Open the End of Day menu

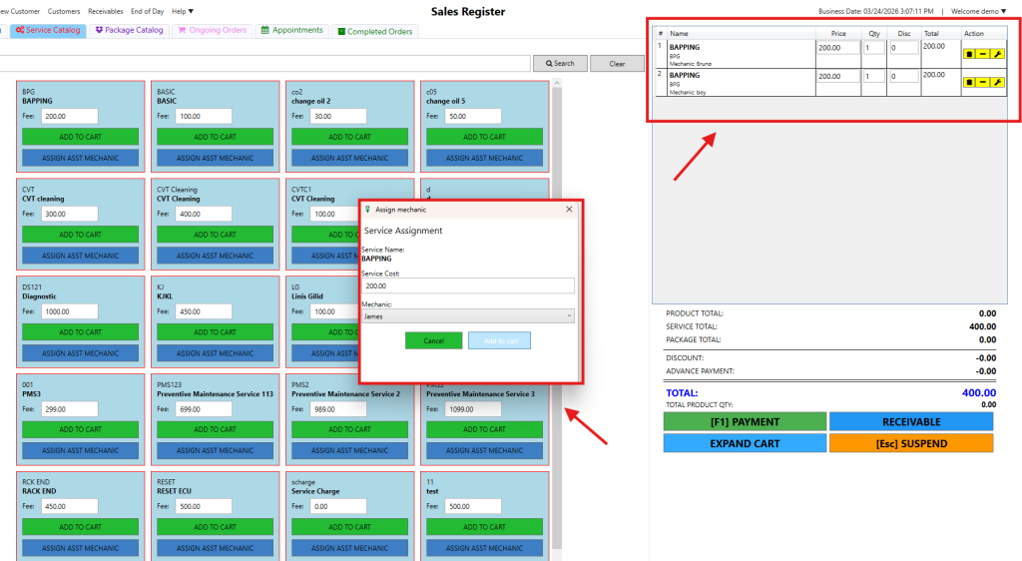[x=147, y=11]
